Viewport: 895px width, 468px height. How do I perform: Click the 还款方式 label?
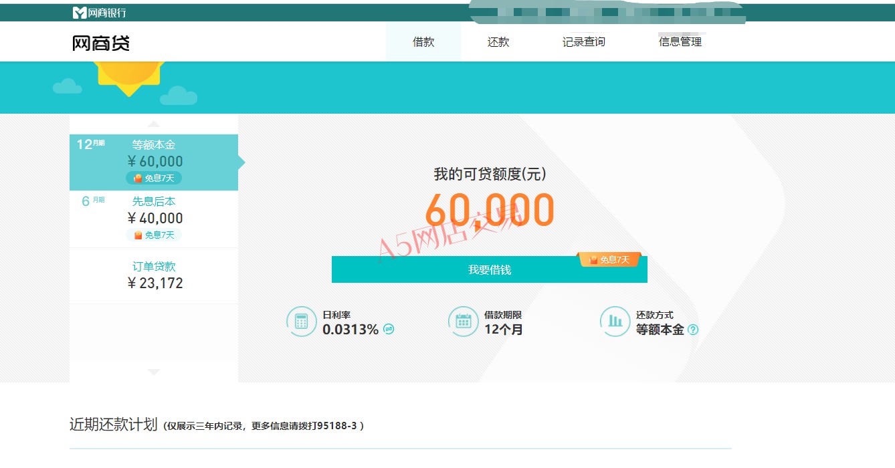coord(655,314)
